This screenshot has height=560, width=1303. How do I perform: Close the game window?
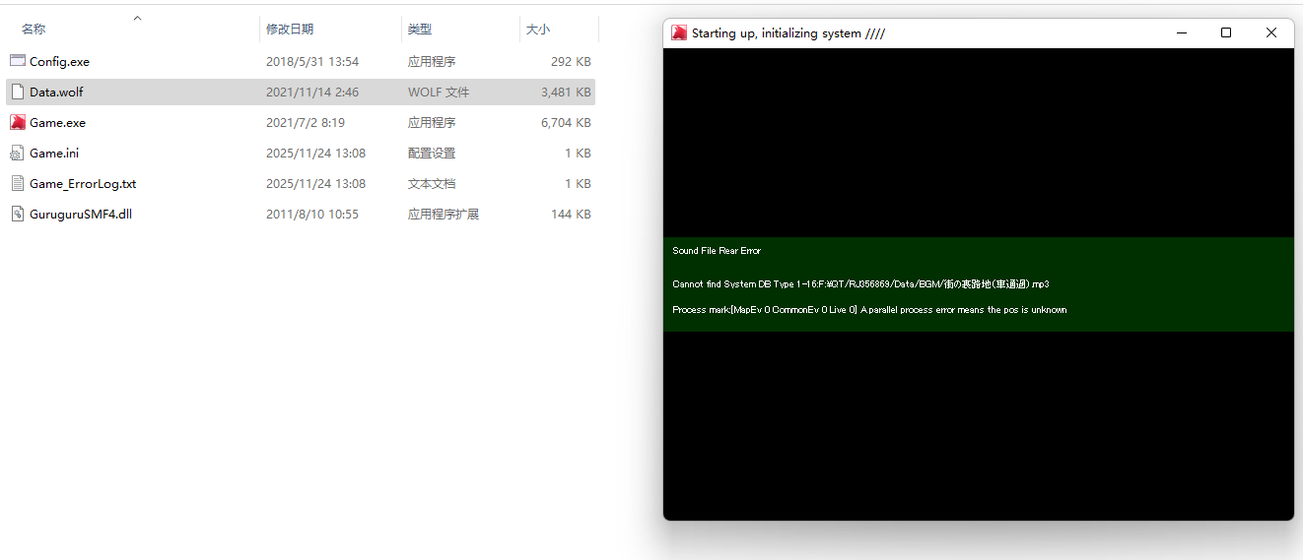[x=1271, y=32]
